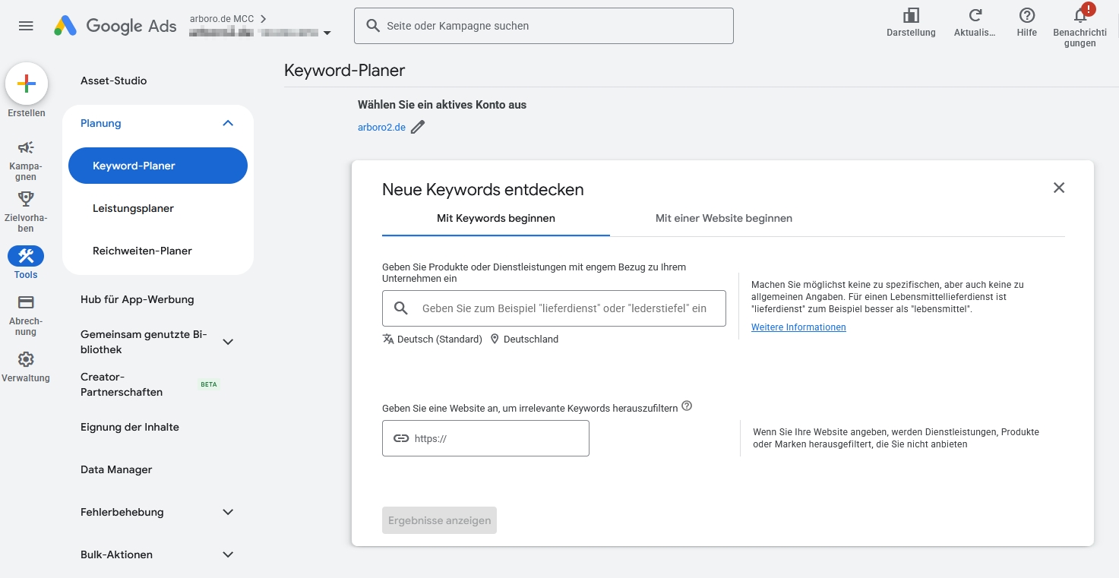Click the Darstellung icon in header

(911, 16)
